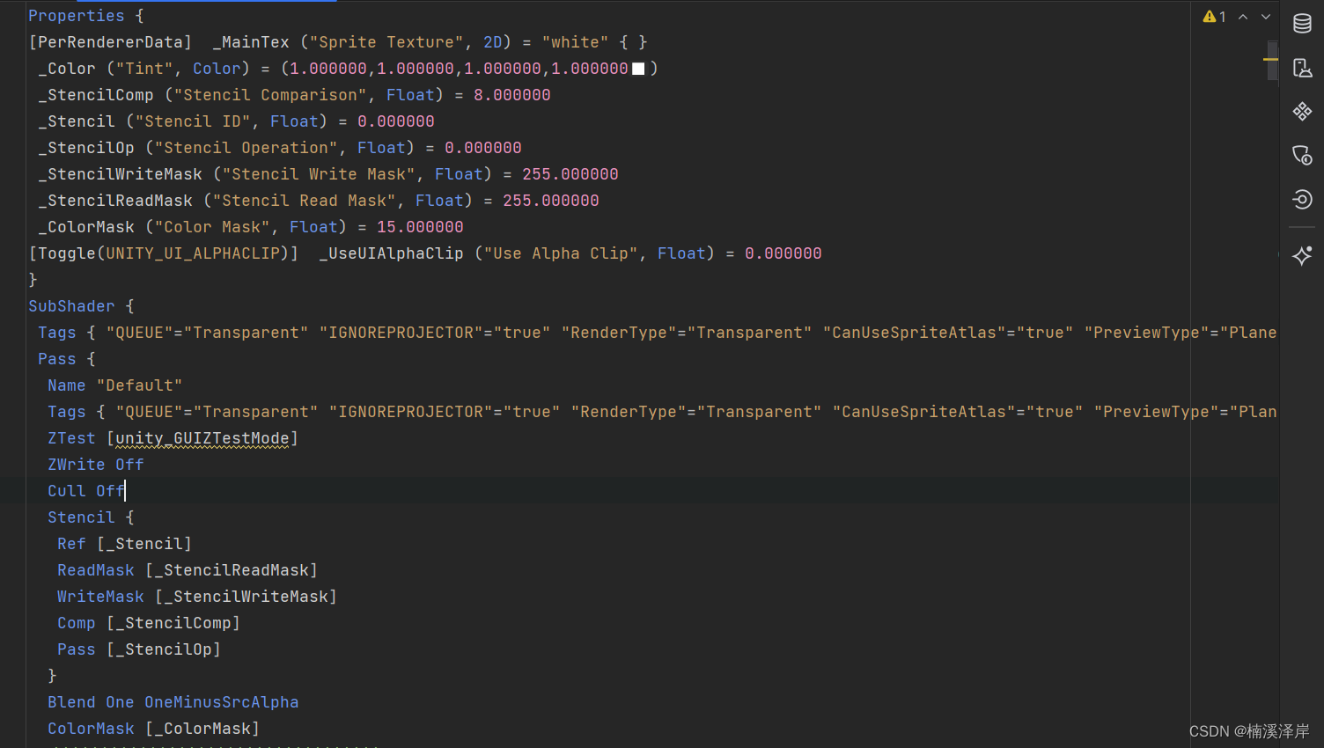The height and width of the screenshot is (748, 1324).
Task: Click the value 8.000000
Action: (x=512, y=95)
